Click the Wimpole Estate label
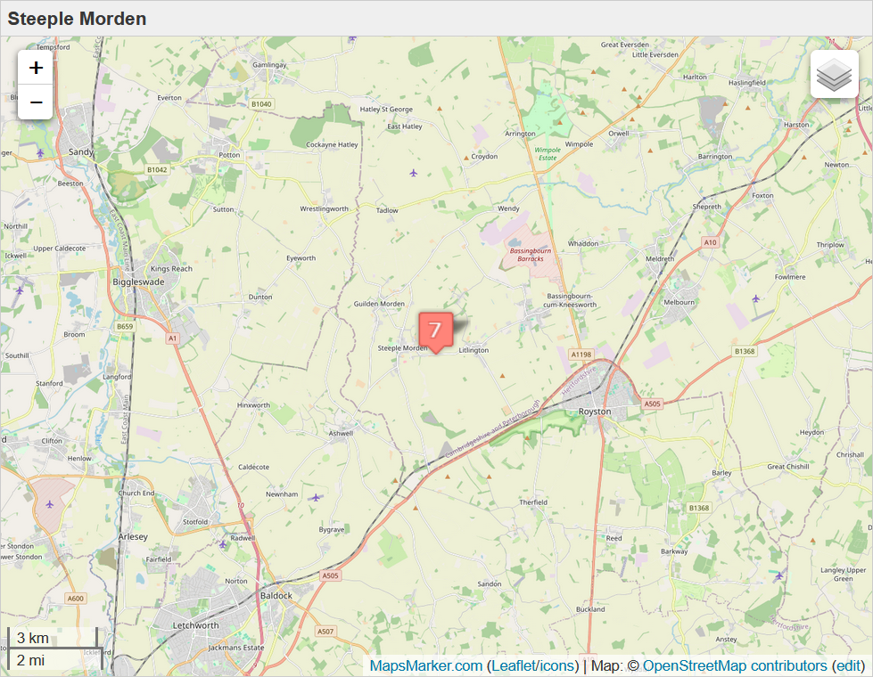 548,153
